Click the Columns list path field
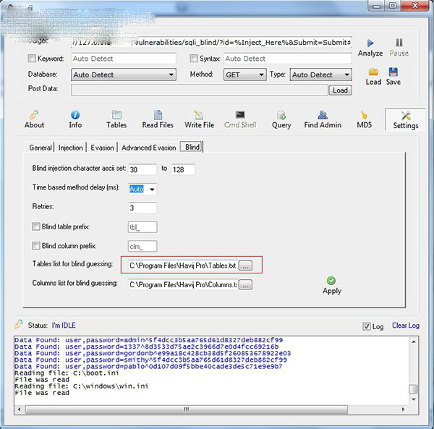This screenshot has height=429, width=434. (x=183, y=284)
